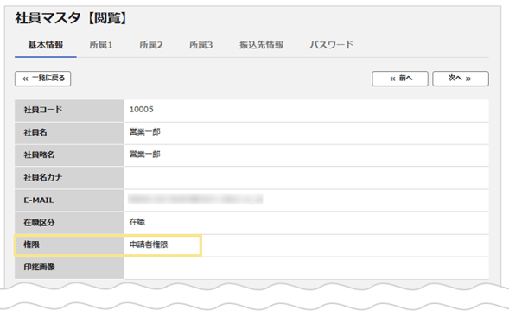
Task: Click the 社員名 row label
Action: (x=35, y=132)
